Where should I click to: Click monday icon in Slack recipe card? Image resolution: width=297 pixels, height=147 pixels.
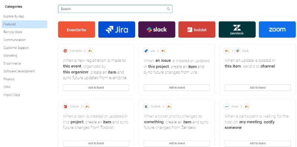pyautogui.click(x=227, y=51)
